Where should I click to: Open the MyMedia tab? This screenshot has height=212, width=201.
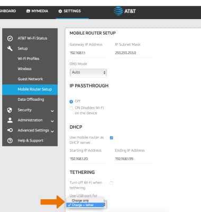coord(37,11)
